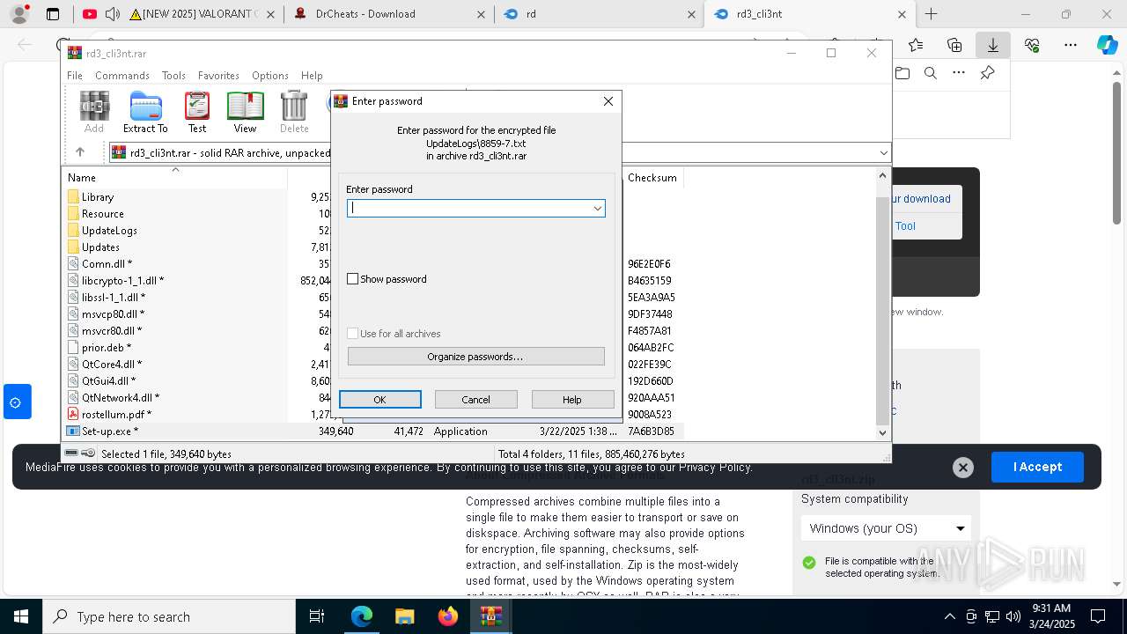The image size is (1127, 634).
Task: Open the notification center icon
Action: [x=1098, y=616]
